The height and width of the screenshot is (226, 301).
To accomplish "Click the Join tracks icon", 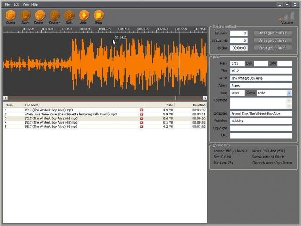I will click(84, 15).
